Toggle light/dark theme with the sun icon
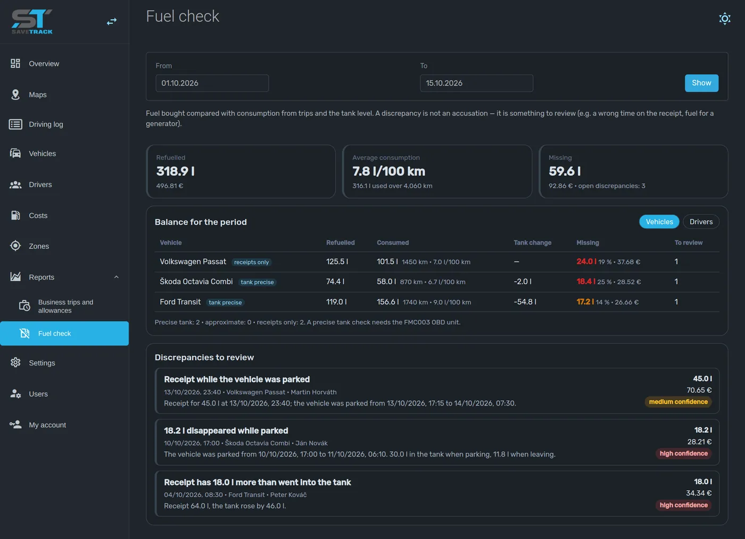The height and width of the screenshot is (539, 745). (724, 19)
